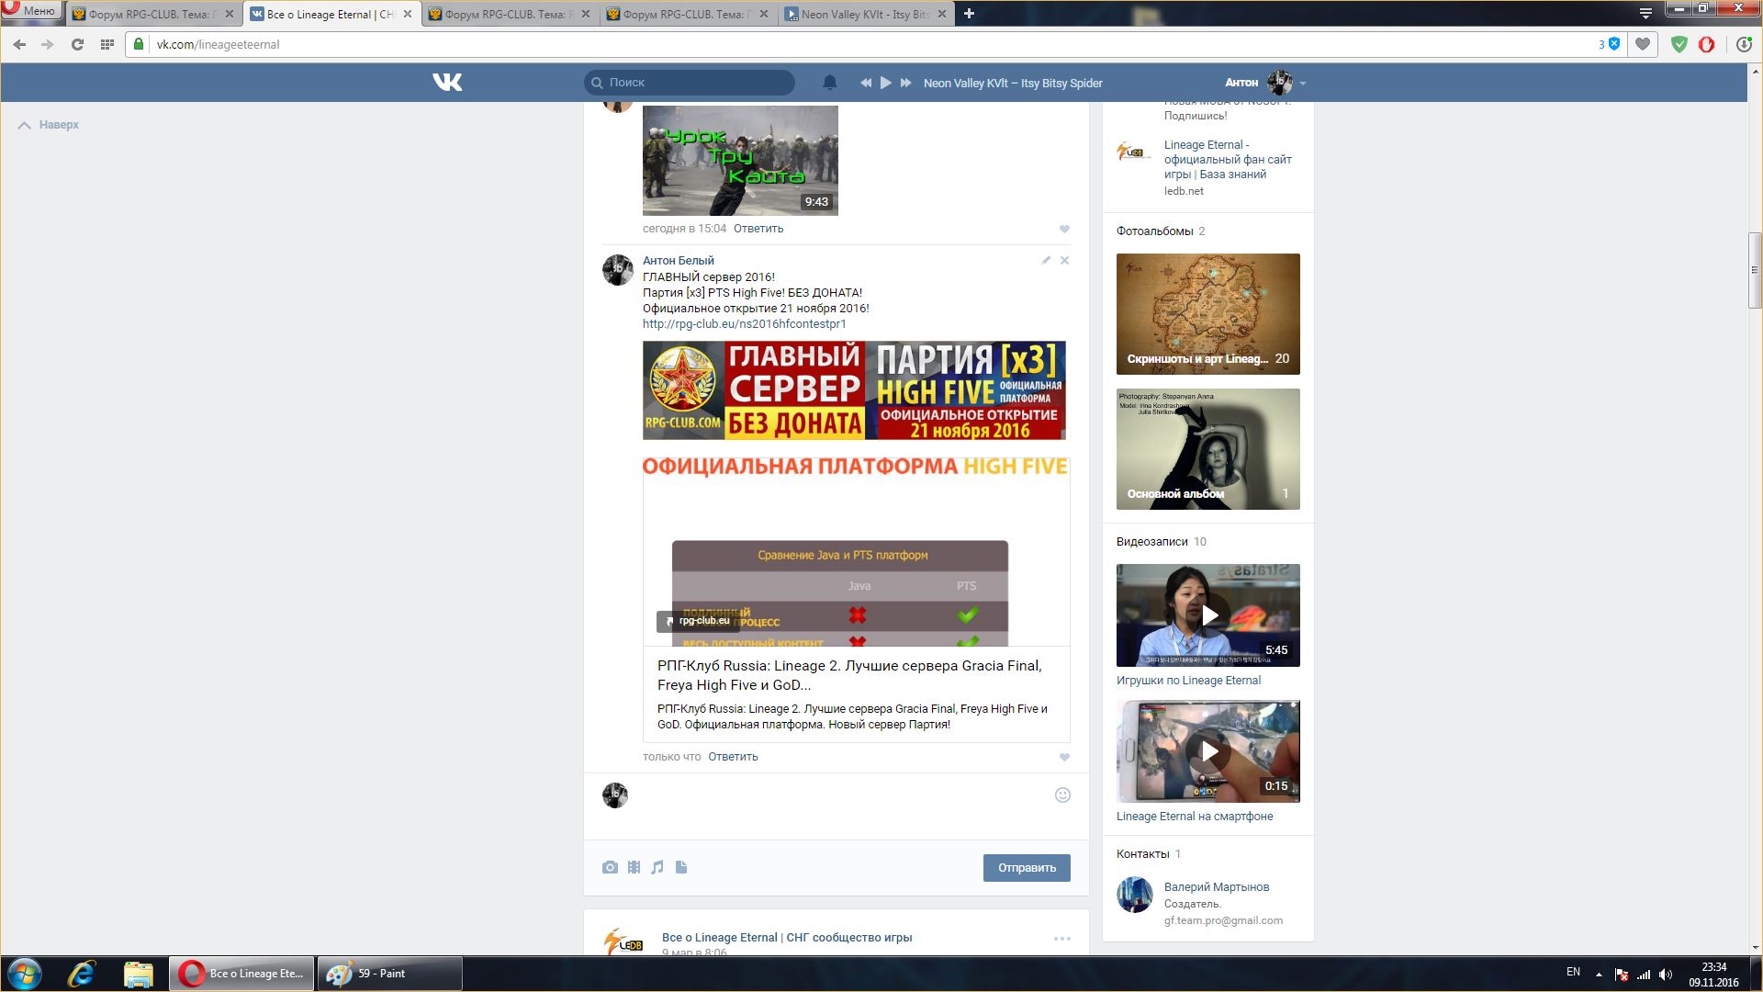Image resolution: width=1763 pixels, height=992 pixels.
Task: Click the VK logo in header
Action: 447,83
